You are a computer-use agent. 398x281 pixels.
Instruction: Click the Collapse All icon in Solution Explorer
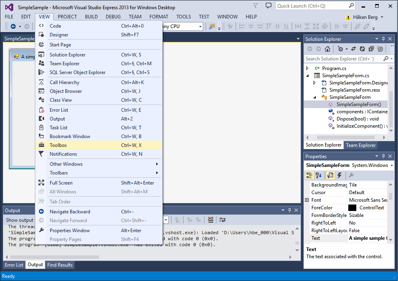[371, 49]
